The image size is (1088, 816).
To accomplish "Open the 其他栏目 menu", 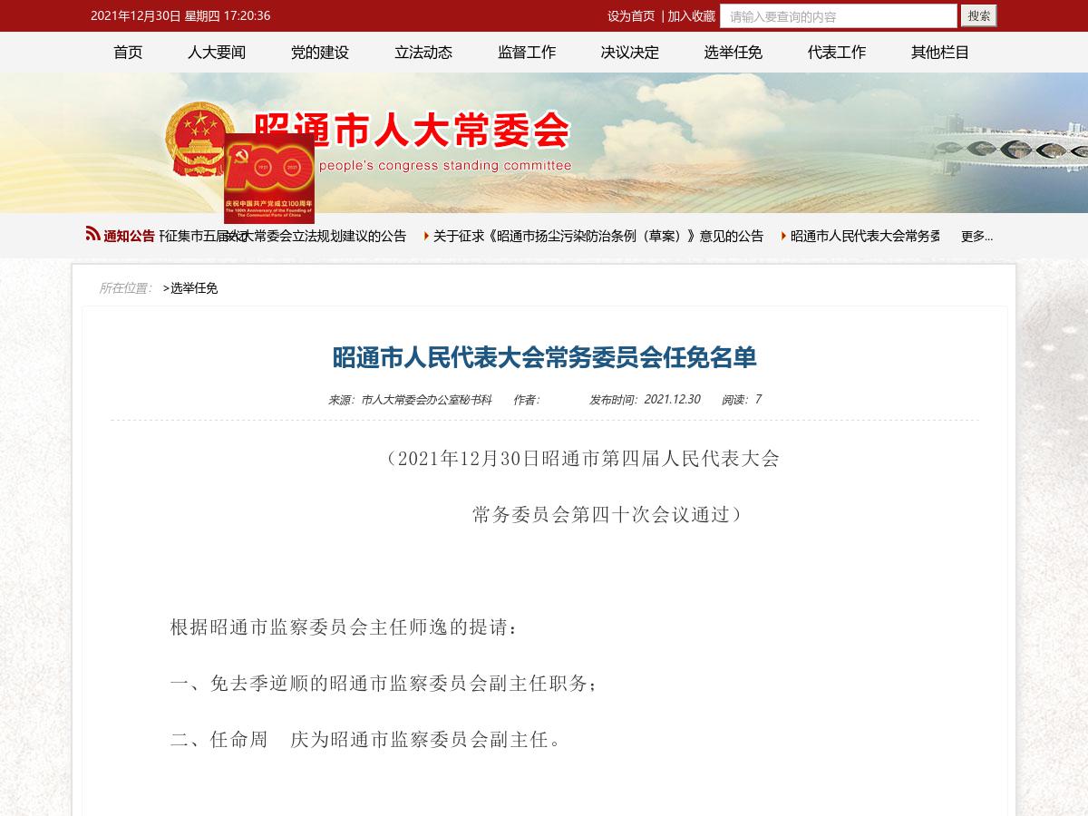I will pos(940,53).
